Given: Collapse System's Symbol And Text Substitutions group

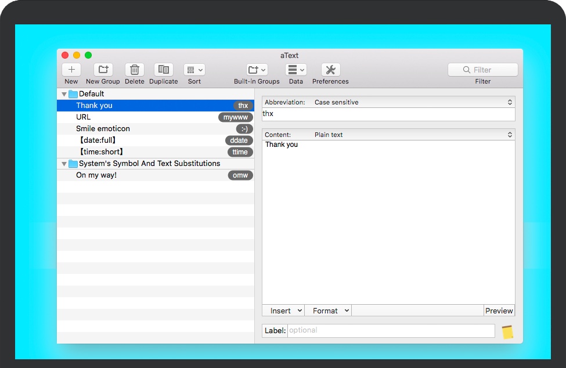Looking at the screenshot, I should point(64,164).
